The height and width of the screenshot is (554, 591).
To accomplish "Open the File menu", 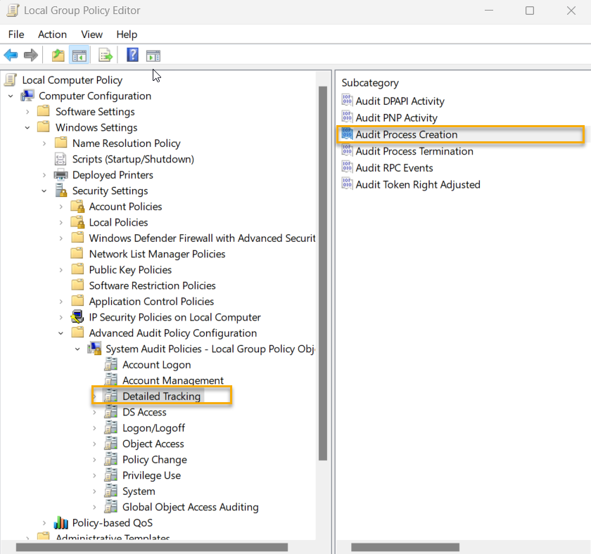I will (x=15, y=34).
